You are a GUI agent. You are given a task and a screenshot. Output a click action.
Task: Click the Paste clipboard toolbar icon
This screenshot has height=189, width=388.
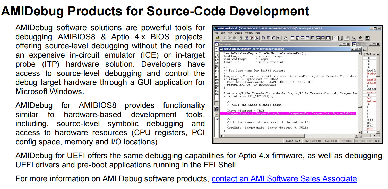(x=235, y=38)
